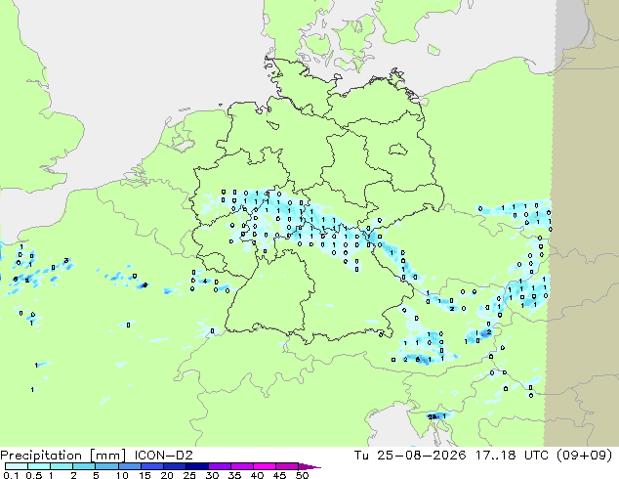Click the legend label "25"
This screenshot has width=619, height=479.
pyautogui.click(x=189, y=475)
